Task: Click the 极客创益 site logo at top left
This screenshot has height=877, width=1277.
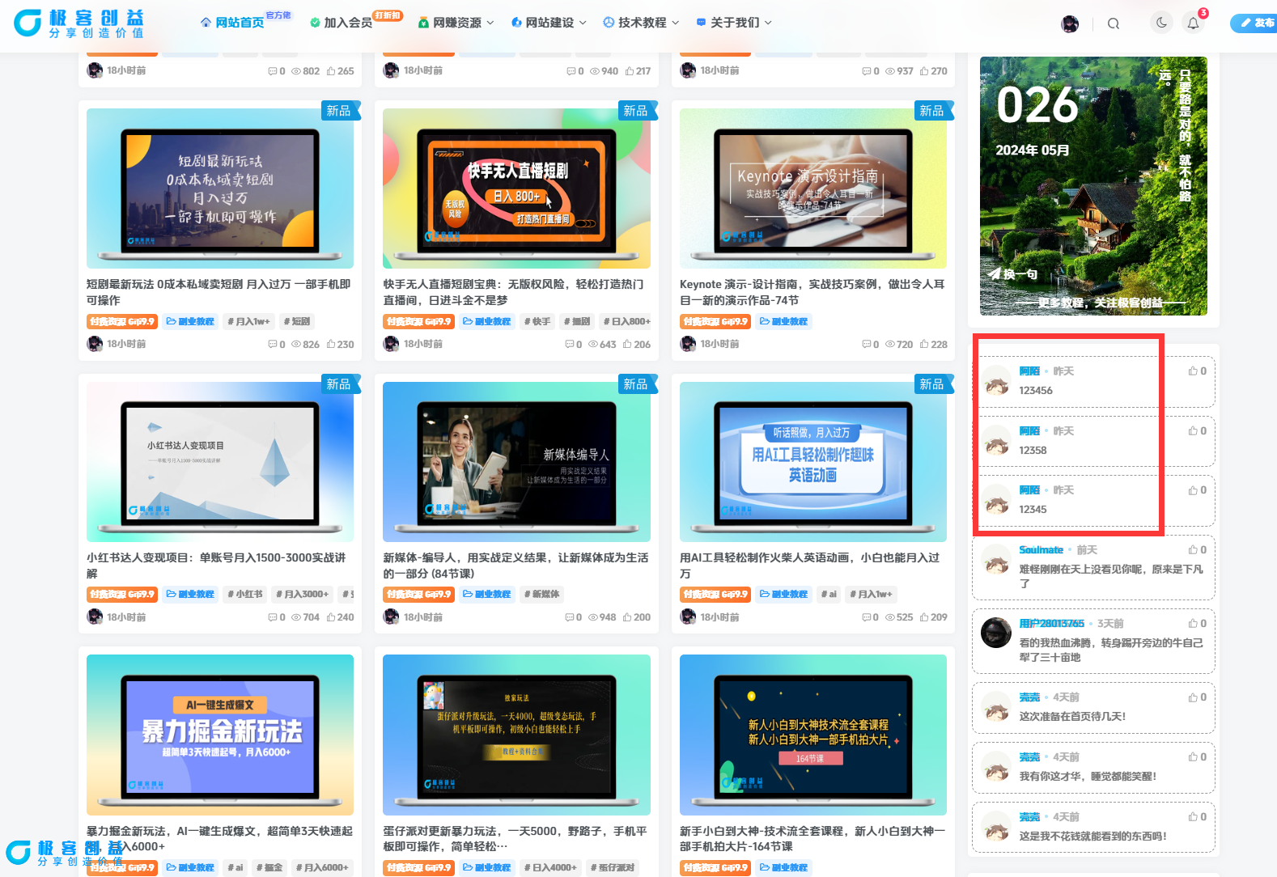Action: coord(79,23)
